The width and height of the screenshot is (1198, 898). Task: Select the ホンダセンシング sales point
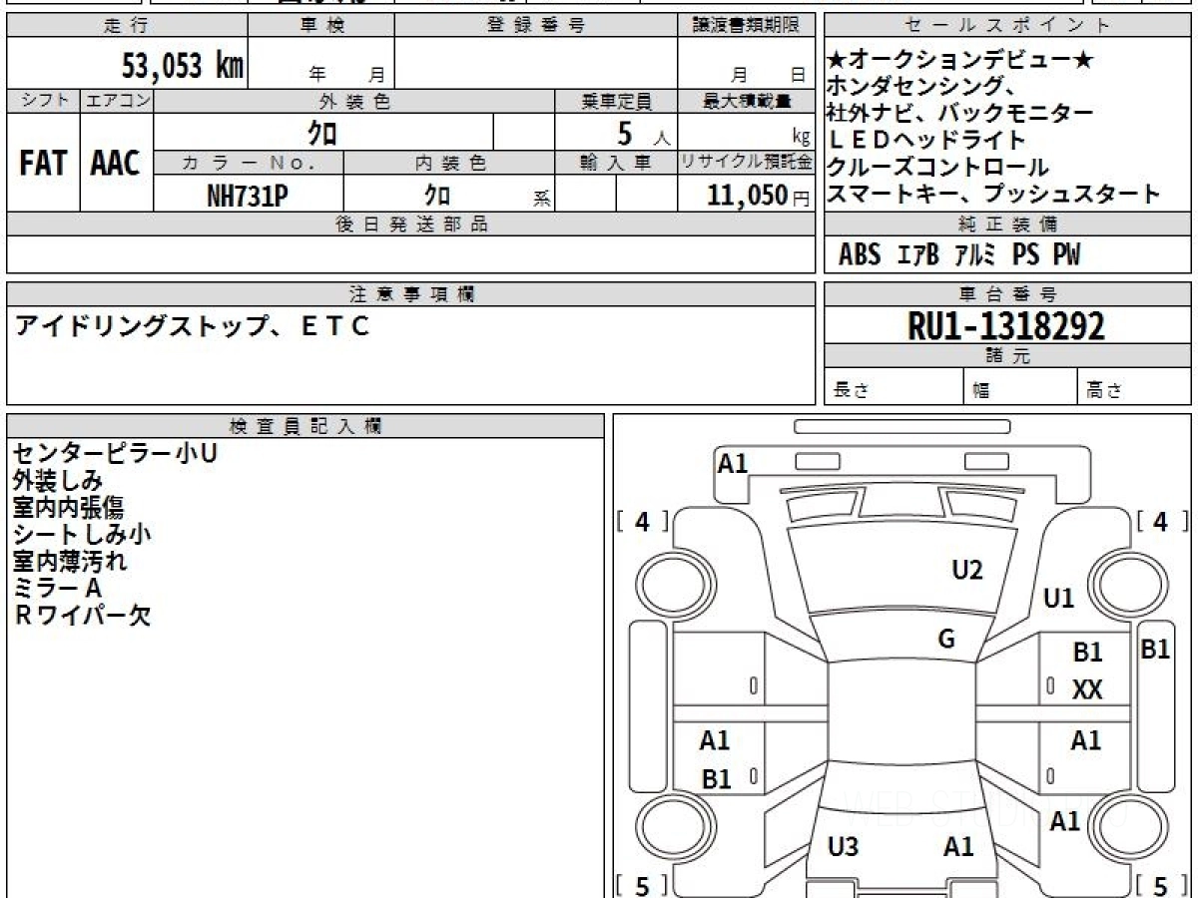tap(924, 88)
